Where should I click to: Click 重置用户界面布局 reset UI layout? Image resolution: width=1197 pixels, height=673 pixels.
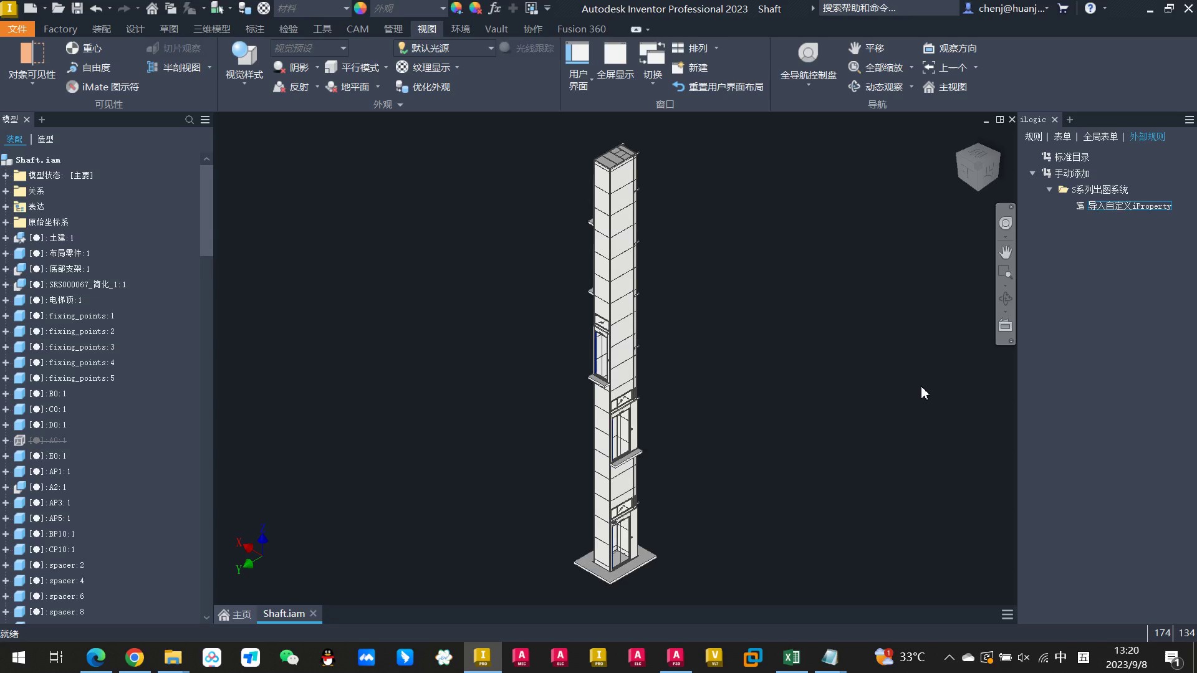coord(718,87)
